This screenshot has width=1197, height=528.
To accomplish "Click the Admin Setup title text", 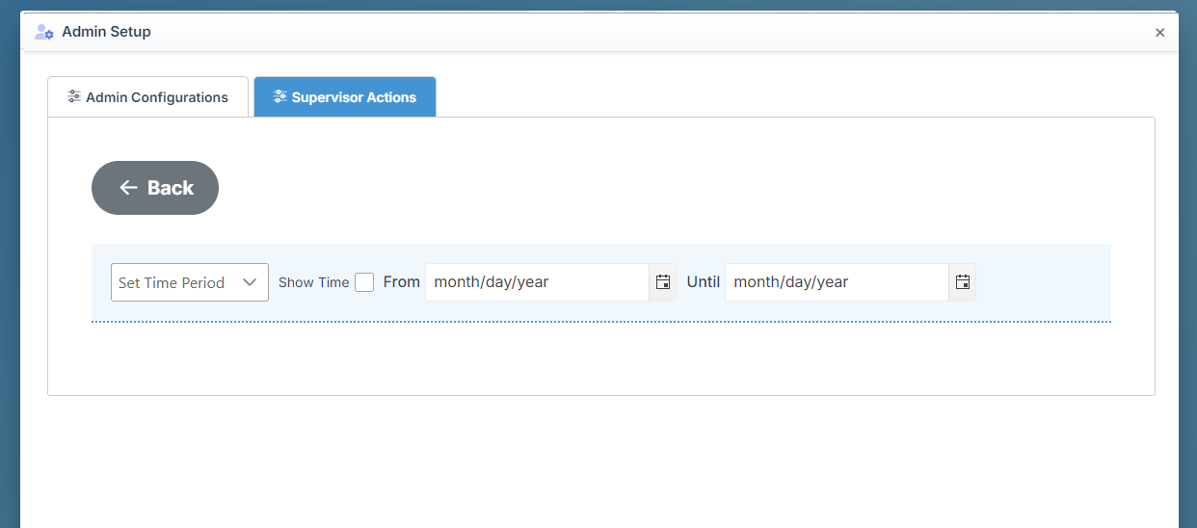I will coord(106,32).
